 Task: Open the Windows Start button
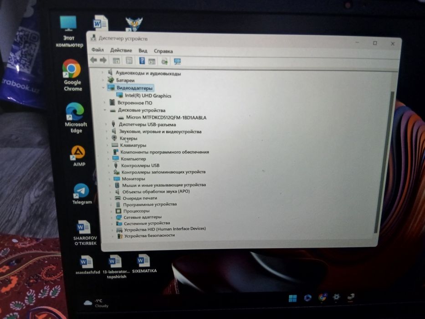pyautogui.click(x=293, y=298)
